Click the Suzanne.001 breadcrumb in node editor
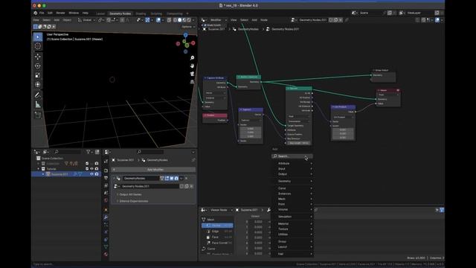Viewport: 476px width, 268px height. pos(213,29)
